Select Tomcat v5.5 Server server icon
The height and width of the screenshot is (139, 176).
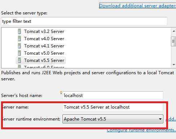click(19, 60)
